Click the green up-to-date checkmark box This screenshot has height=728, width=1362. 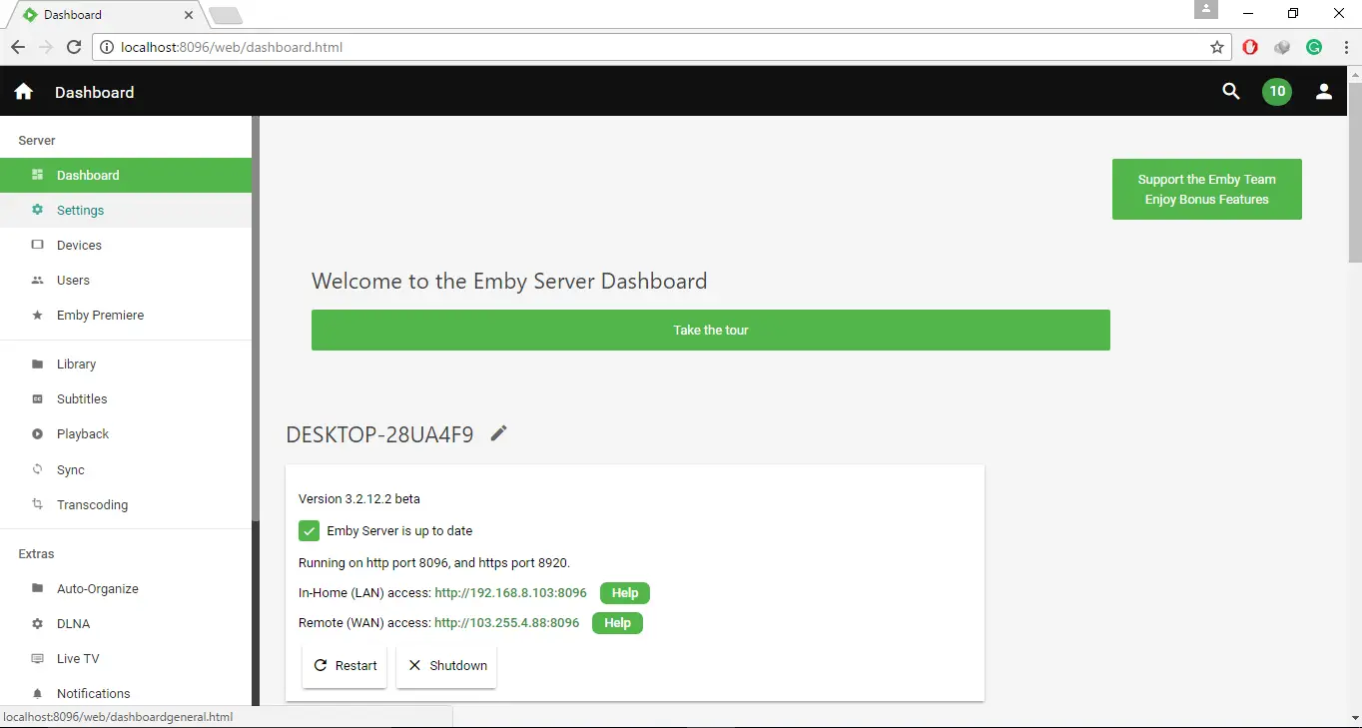(310, 530)
